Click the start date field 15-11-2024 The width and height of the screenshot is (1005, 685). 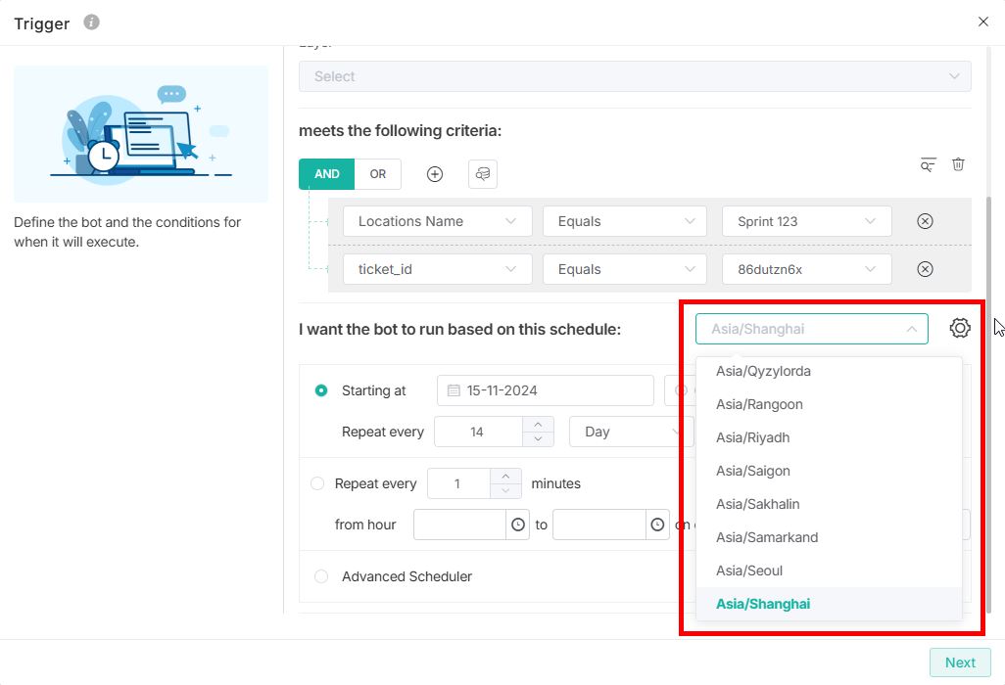(x=545, y=390)
